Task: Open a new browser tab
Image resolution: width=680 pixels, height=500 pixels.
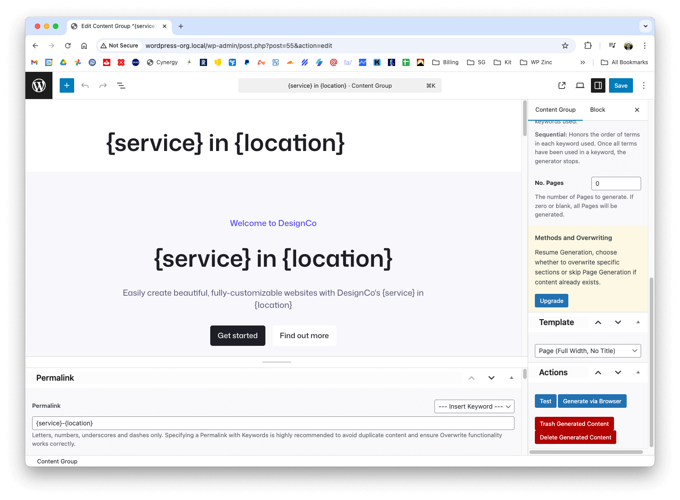Action: click(x=181, y=26)
